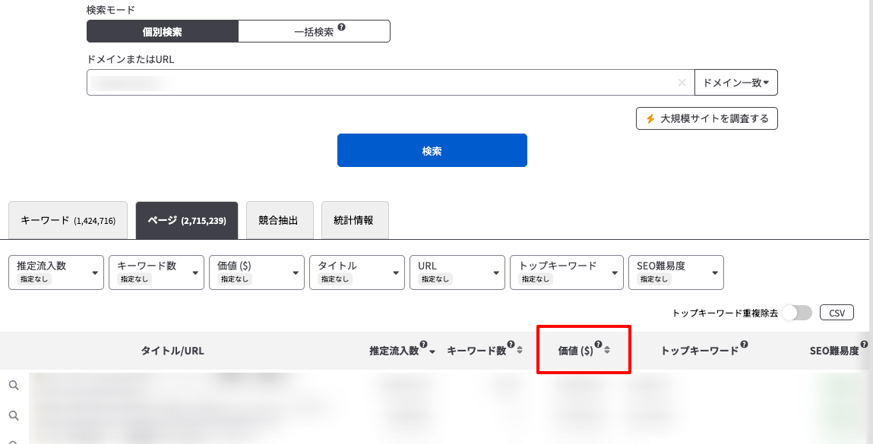The image size is (873, 444).
Task: Expand the 推定流入数 filter dropdown
Action: (x=56, y=272)
